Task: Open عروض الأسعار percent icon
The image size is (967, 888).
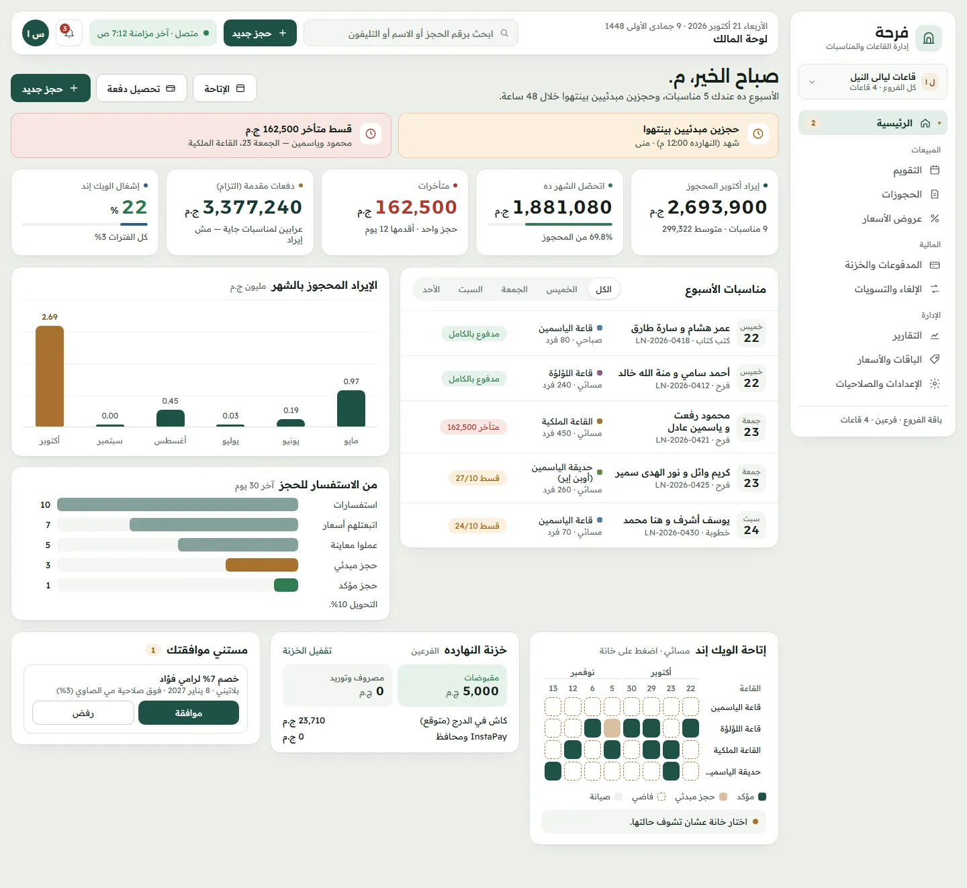Action: [x=934, y=219]
